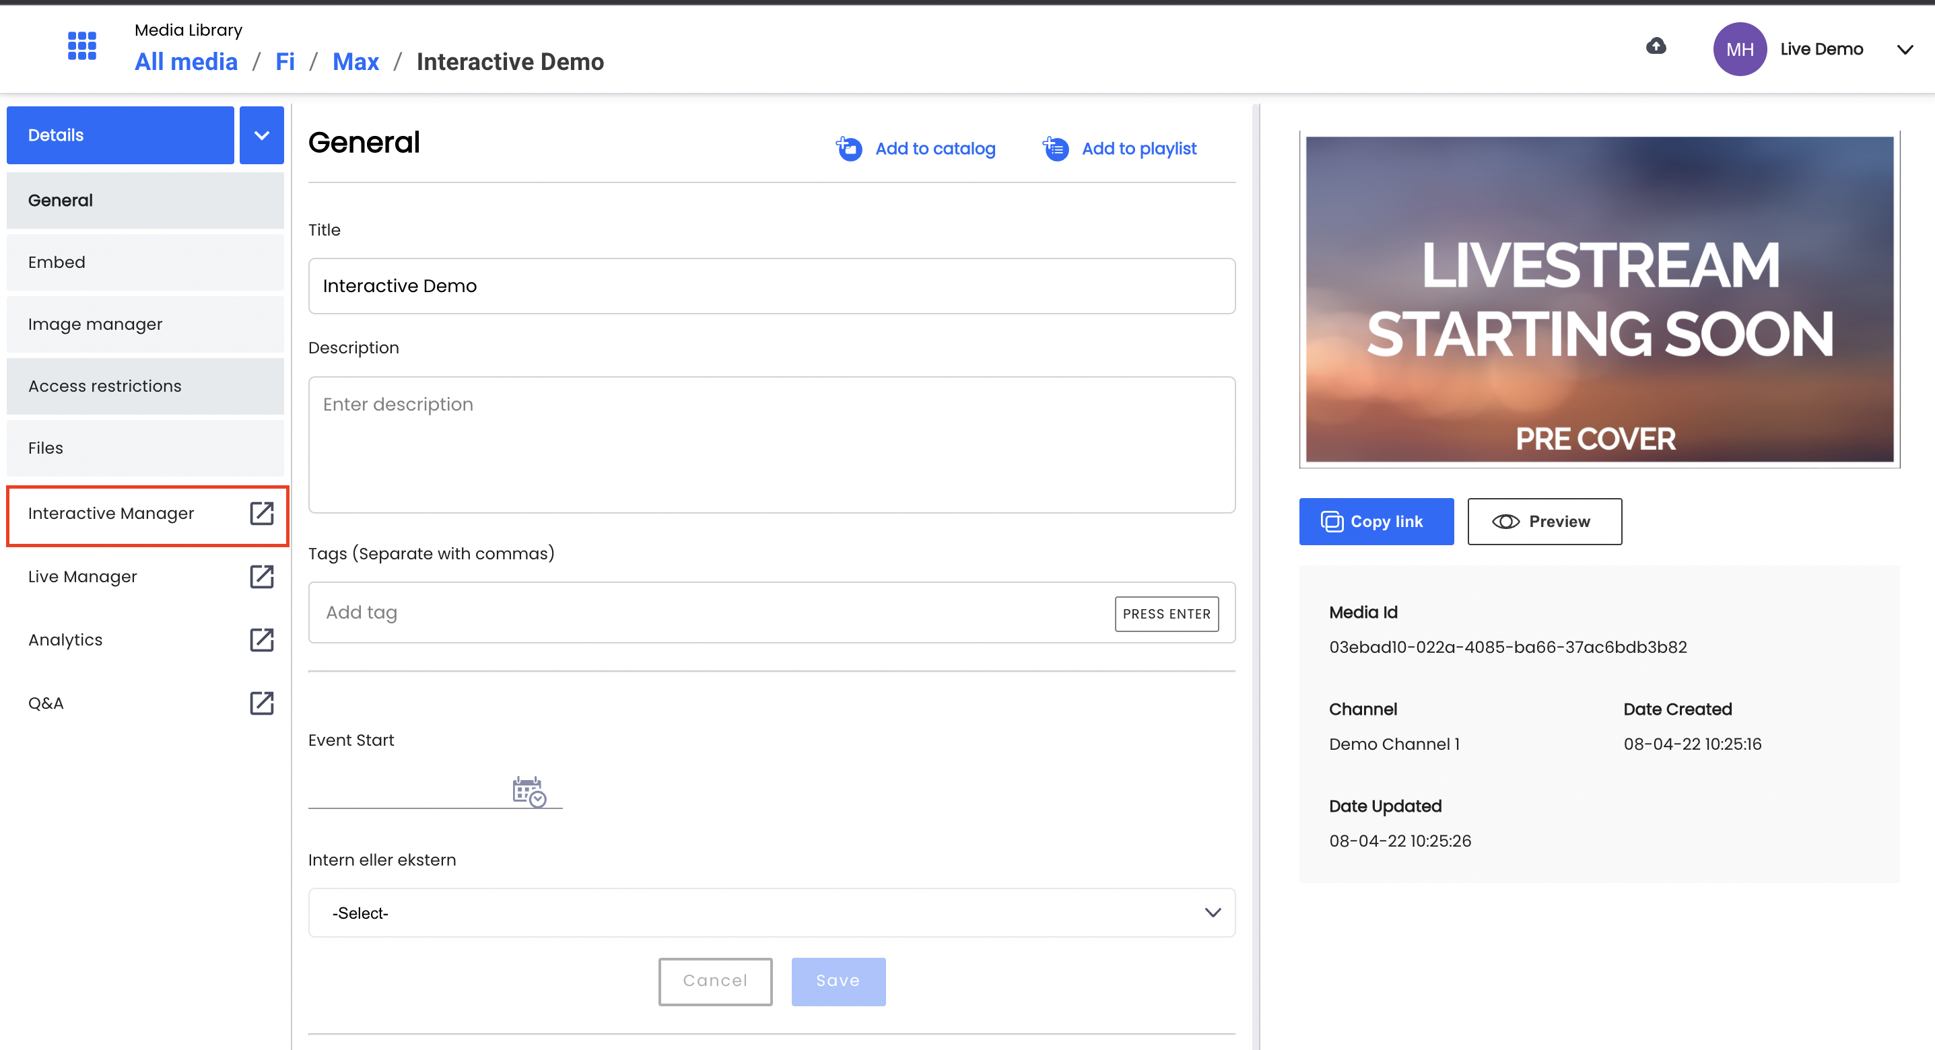Image resolution: width=1935 pixels, height=1050 pixels.
Task: Click the Livestream Starting Soon cover thumbnail
Action: pos(1599,299)
